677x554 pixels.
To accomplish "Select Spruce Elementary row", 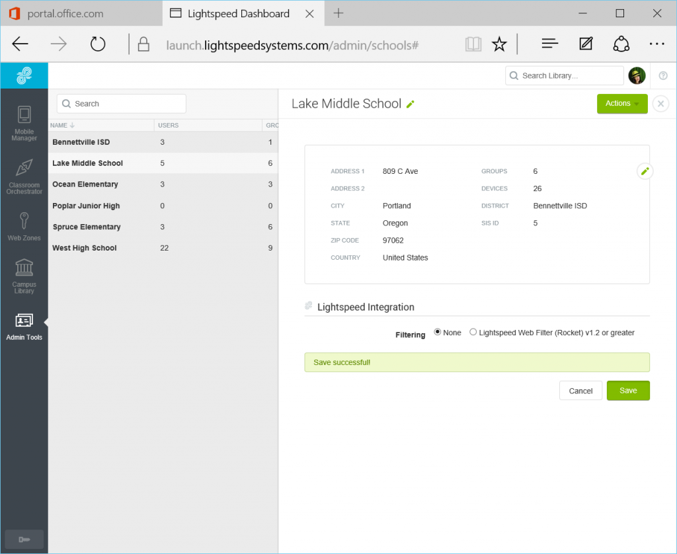I will coord(163,227).
